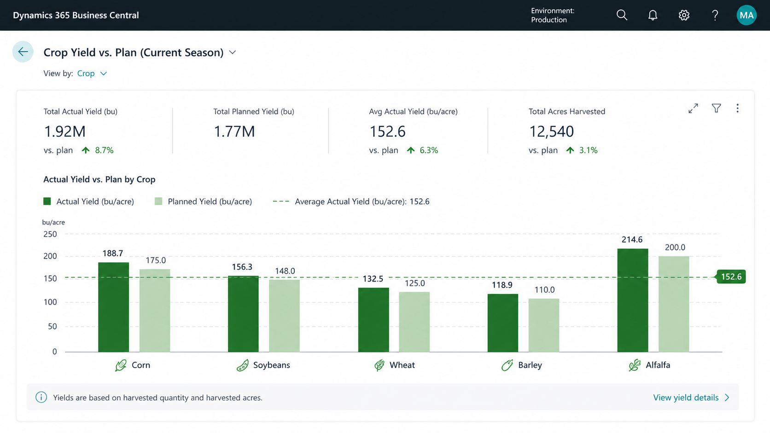Click the Soybeans crop icon
The image size is (770, 433).
point(242,365)
